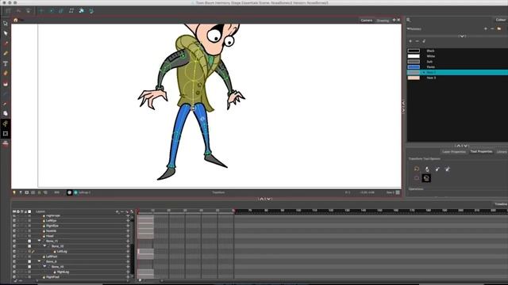
Task: Pick the Pencil tool
Action: (6, 53)
